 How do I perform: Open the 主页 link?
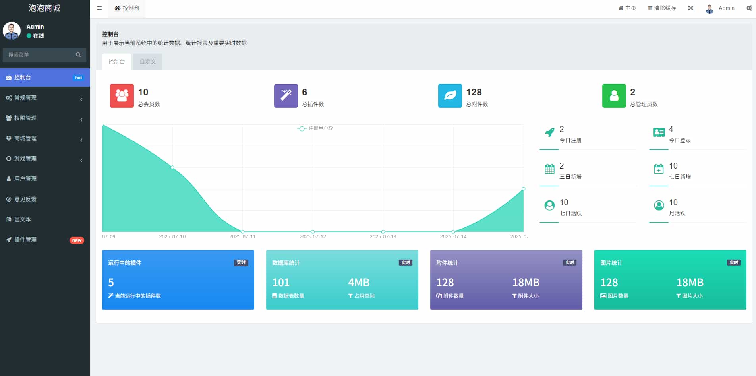(627, 8)
